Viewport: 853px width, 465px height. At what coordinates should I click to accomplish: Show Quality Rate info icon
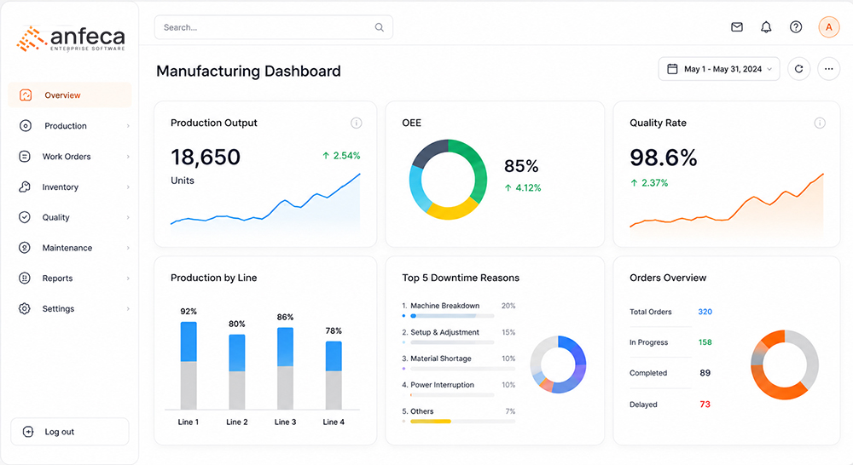(819, 123)
